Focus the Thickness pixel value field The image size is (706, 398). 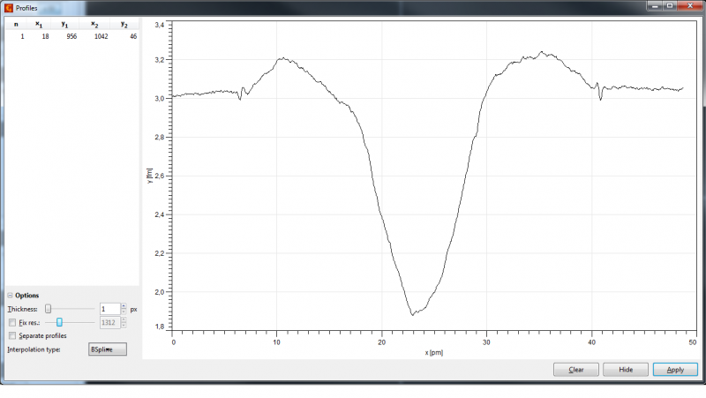click(109, 310)
